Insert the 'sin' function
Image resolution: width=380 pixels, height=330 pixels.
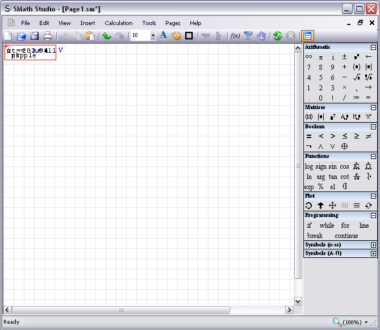point(333,166)
